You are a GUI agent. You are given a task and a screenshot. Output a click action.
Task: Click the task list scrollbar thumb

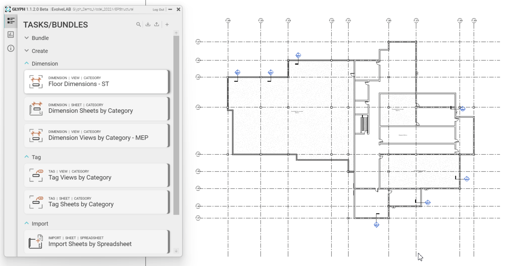pyautogui.click(x=176, y=125)
